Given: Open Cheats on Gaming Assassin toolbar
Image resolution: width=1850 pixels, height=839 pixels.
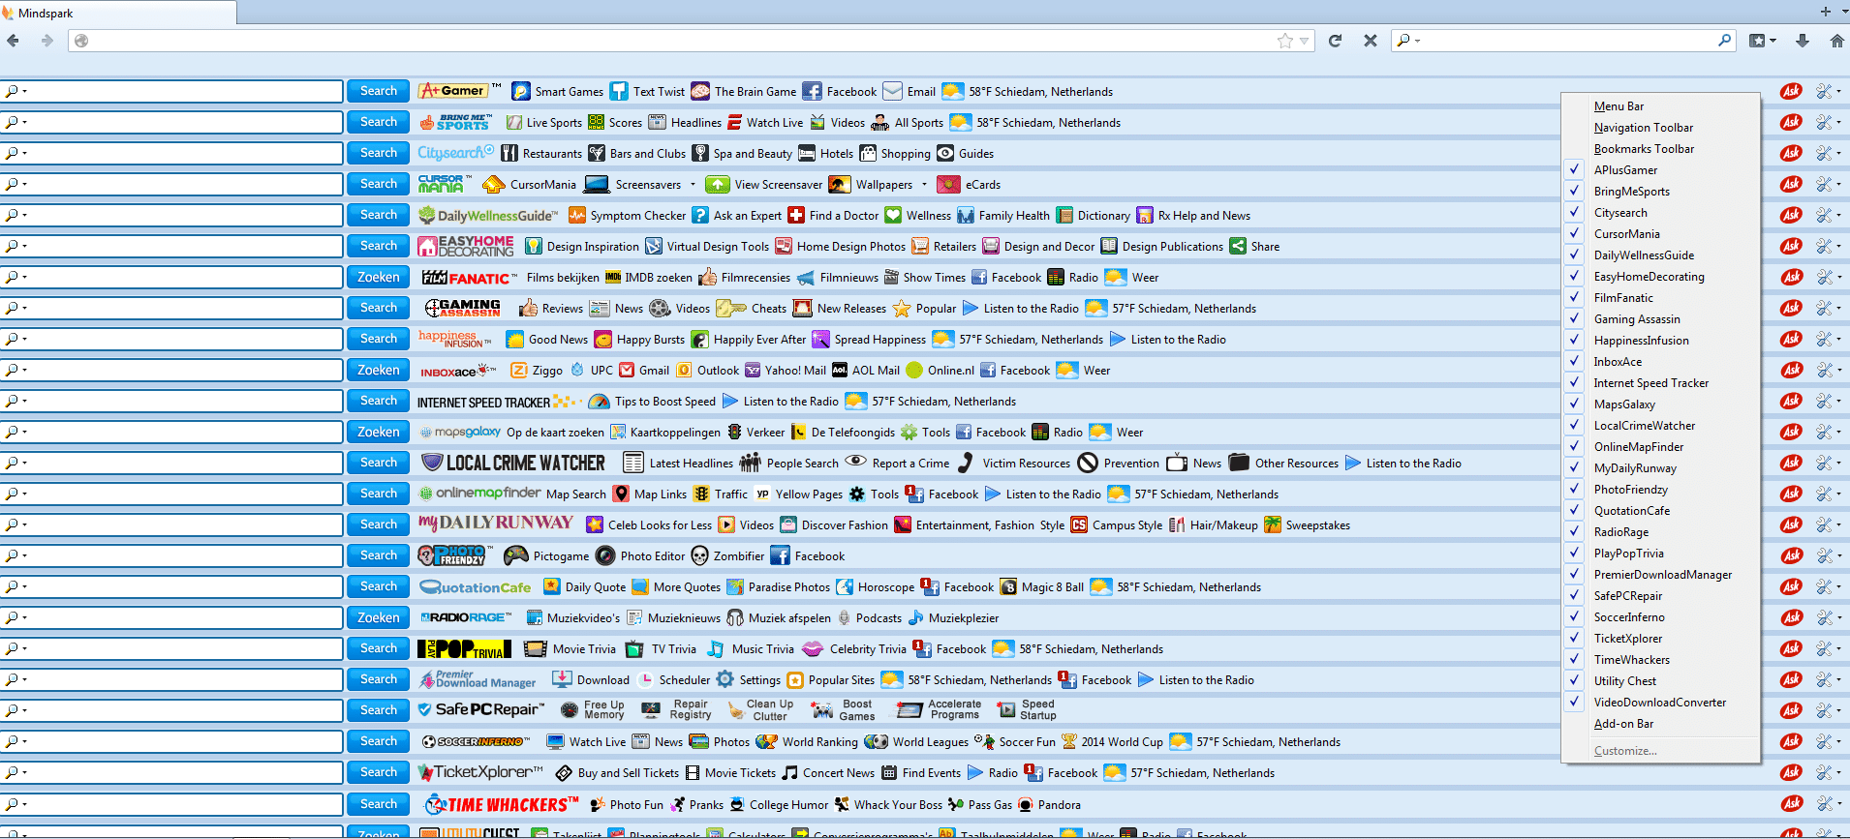Looking at the screenshot, I should pyautogui.click(x=752, y=309).
